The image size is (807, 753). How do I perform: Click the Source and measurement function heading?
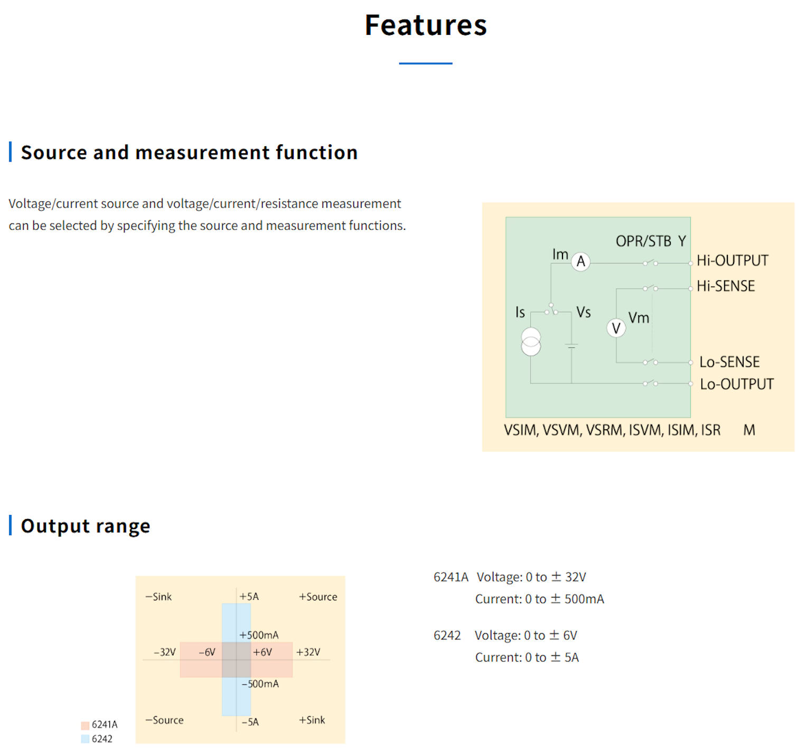(x=189, y=153)
